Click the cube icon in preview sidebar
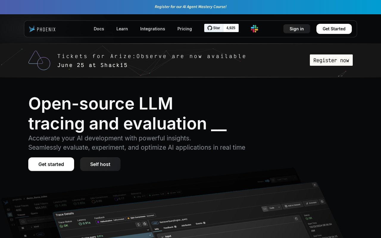The height and width of the screenshot is (238, 381). tap(9, 210)
